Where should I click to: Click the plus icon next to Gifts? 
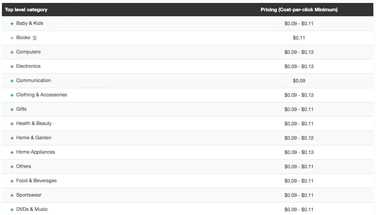point(12,110)
